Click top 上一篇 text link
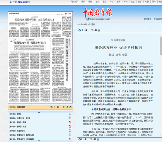The width and height of the screenshot is (162, 142). [84, 30]
